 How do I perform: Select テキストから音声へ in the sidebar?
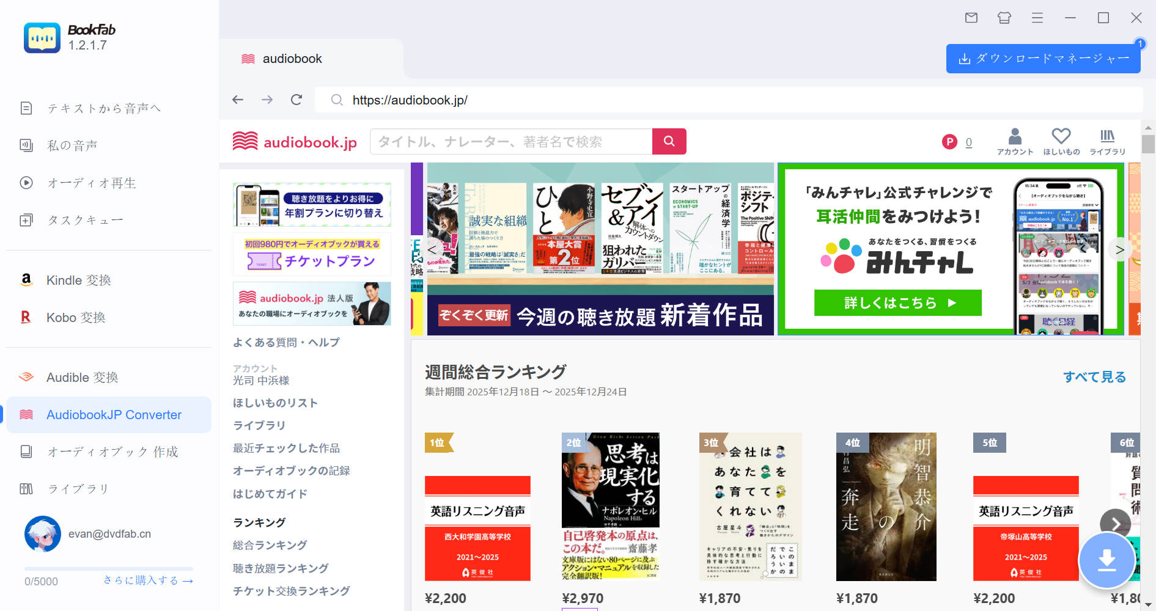[104, 108]
